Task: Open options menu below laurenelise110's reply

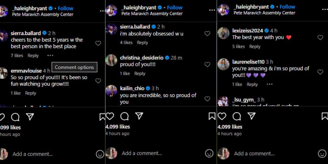Action: coord(270,85)
